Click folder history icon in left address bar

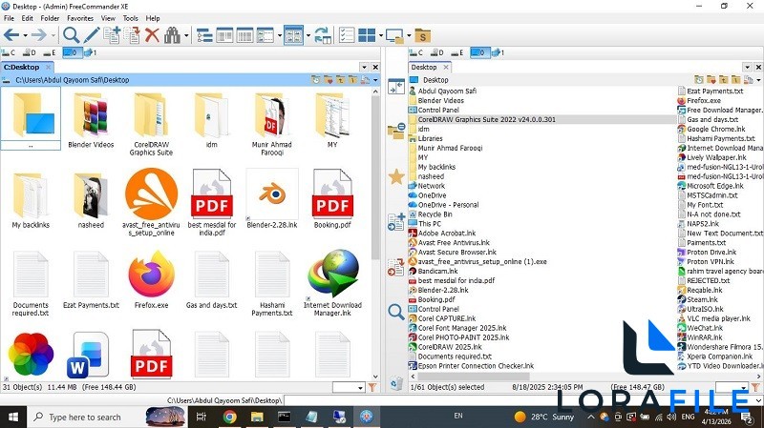(x=315, y=80)
